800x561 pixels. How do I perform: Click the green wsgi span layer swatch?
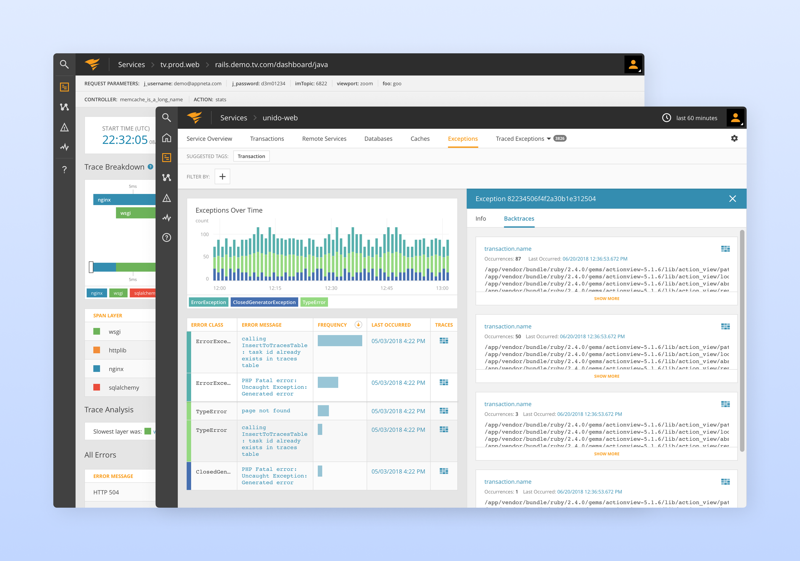(x=97, y=331)
